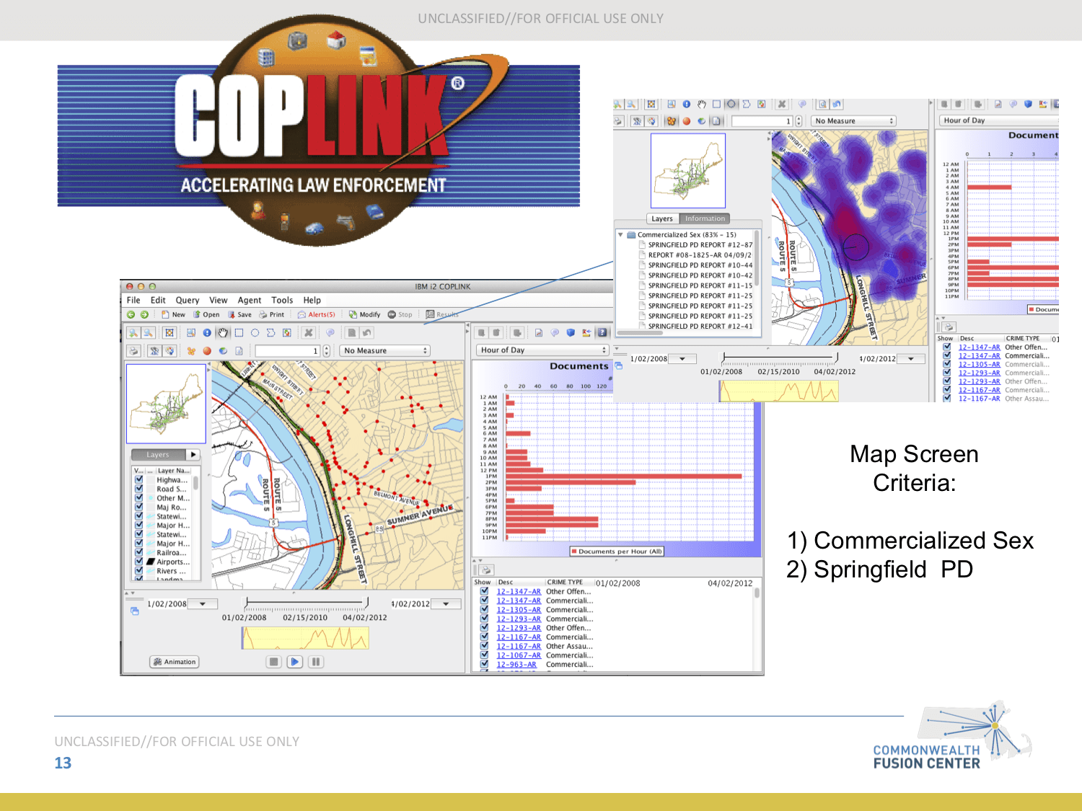Open Hour of Day dropdown in inset window
This screenshot has height=811, width=1082.
point(999,120)
